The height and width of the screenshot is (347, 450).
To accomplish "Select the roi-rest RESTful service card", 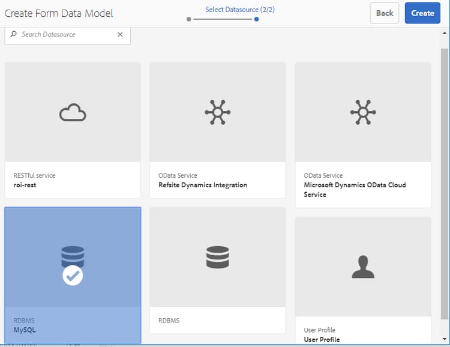I will (x=73, y=130).
